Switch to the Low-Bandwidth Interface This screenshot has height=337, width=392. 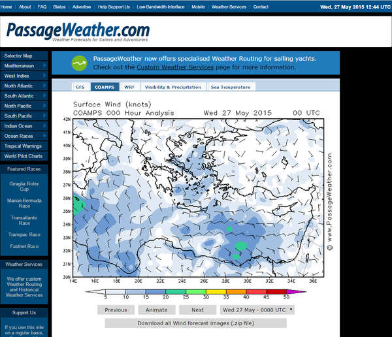tap(161, 7)
